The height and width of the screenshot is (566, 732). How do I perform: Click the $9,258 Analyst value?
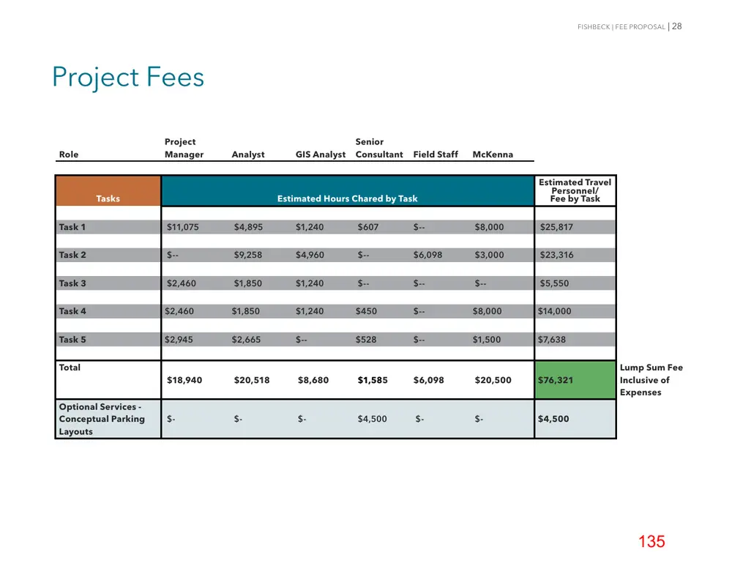[x=248, y=255]
